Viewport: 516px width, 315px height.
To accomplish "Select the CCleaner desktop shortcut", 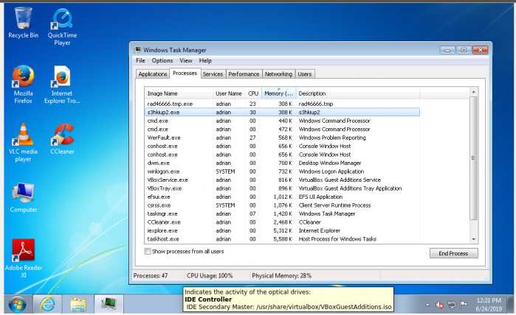I will [x=62, y=138].
